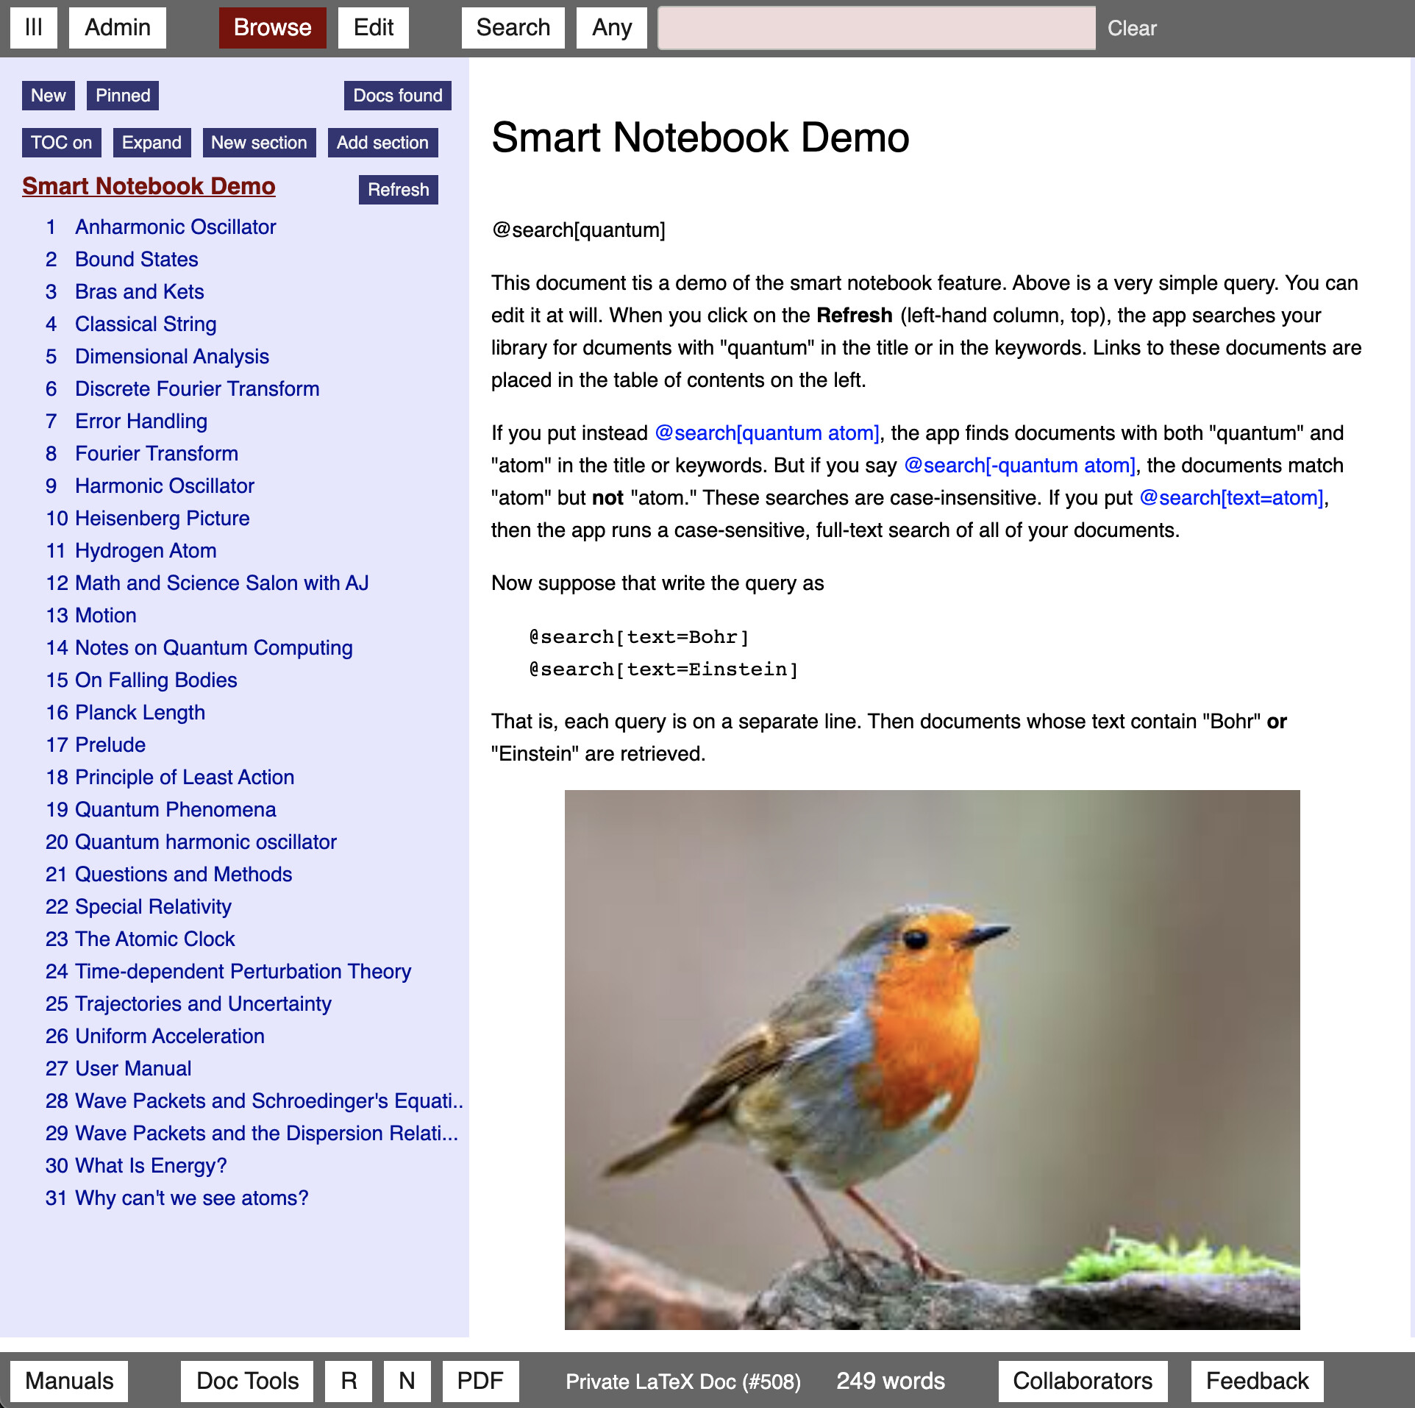Open the Doc Tools menu
1415x1408 pixels.
tap(247, 1381)
